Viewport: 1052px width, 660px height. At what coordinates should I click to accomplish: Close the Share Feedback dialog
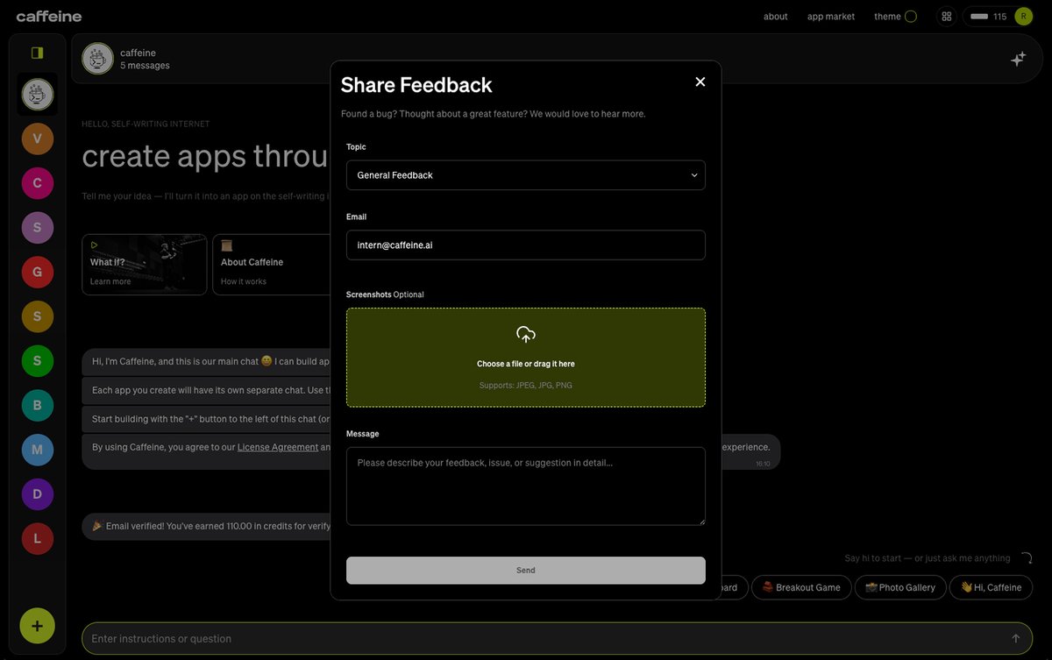[x=700, y=82]
